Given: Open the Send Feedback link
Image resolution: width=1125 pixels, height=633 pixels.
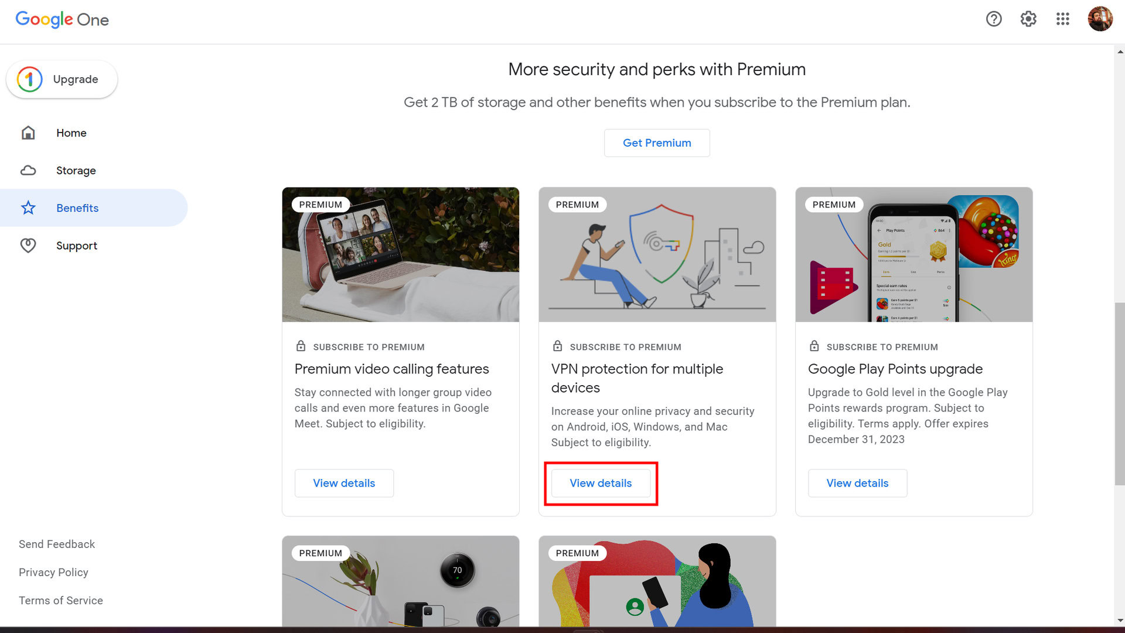Looking at the screenshot, I should click(57, 544).
